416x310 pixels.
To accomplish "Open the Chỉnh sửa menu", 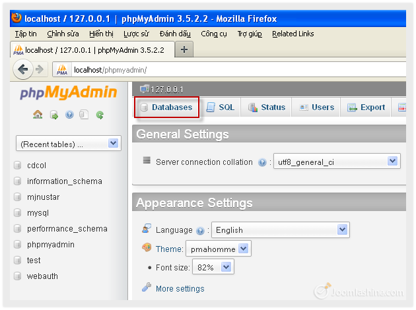I will pyautogui.click(x=63, y=34).
